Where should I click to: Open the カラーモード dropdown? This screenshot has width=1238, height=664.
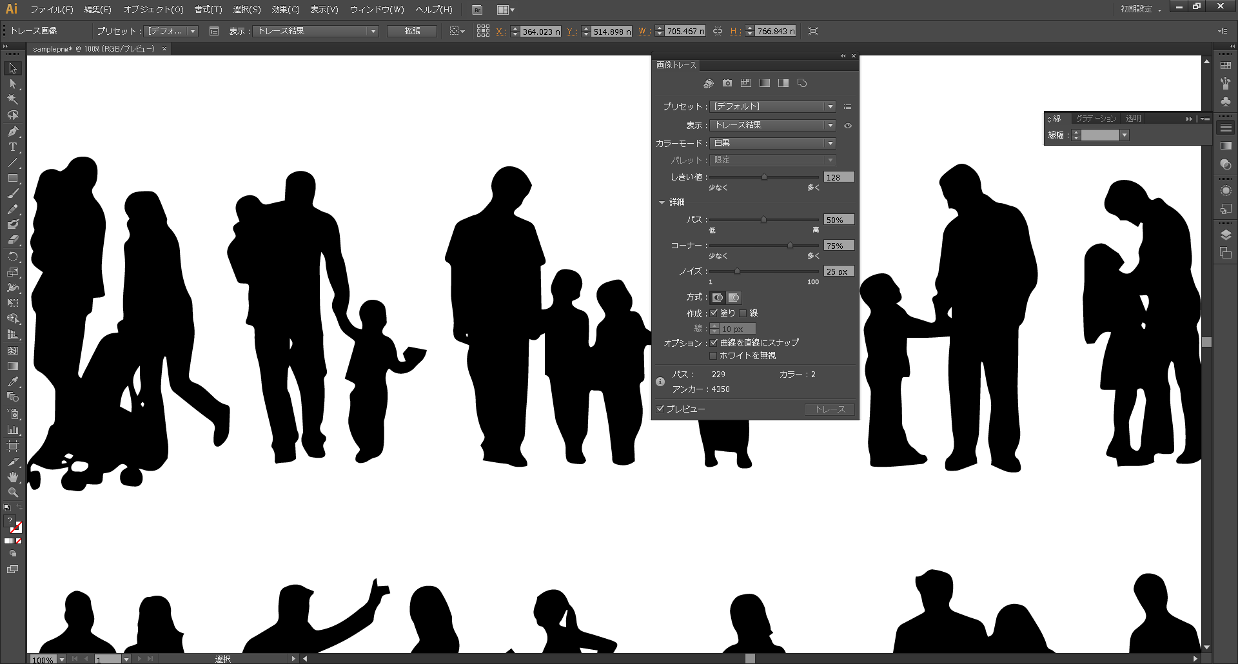(x=772, y=143)
